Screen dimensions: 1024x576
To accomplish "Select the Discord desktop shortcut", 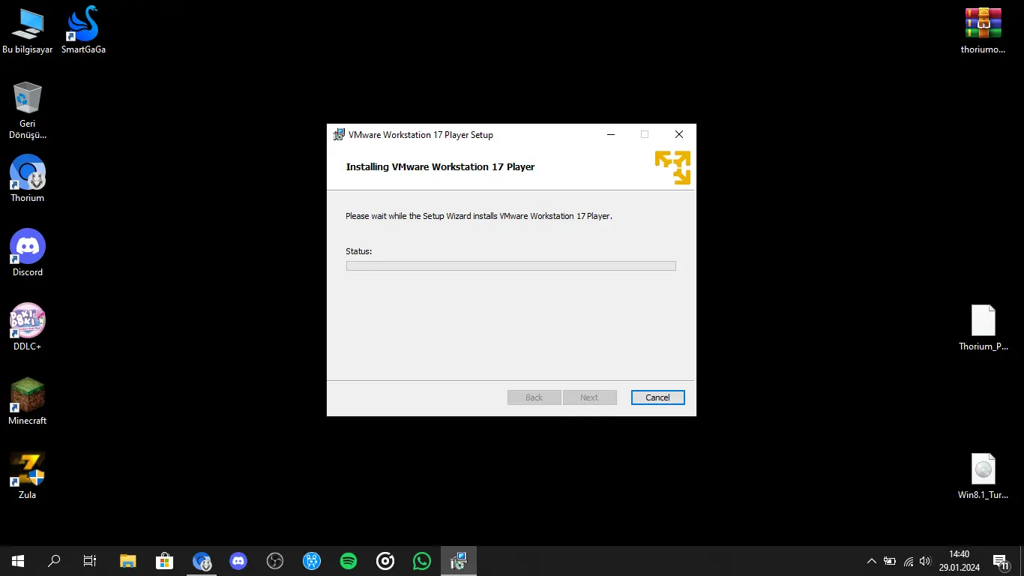I will (x=28, y=253).
